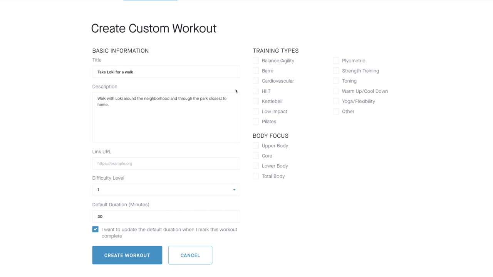The width and height of the screenshot is (493, 277).
Task: Enable the Warm Up/Cool Down checkbox
Action: (x=336, y=91)
